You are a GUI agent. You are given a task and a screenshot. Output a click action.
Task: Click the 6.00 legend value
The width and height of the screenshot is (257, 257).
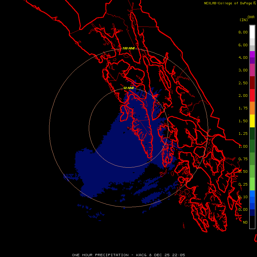tap(243, 45)
